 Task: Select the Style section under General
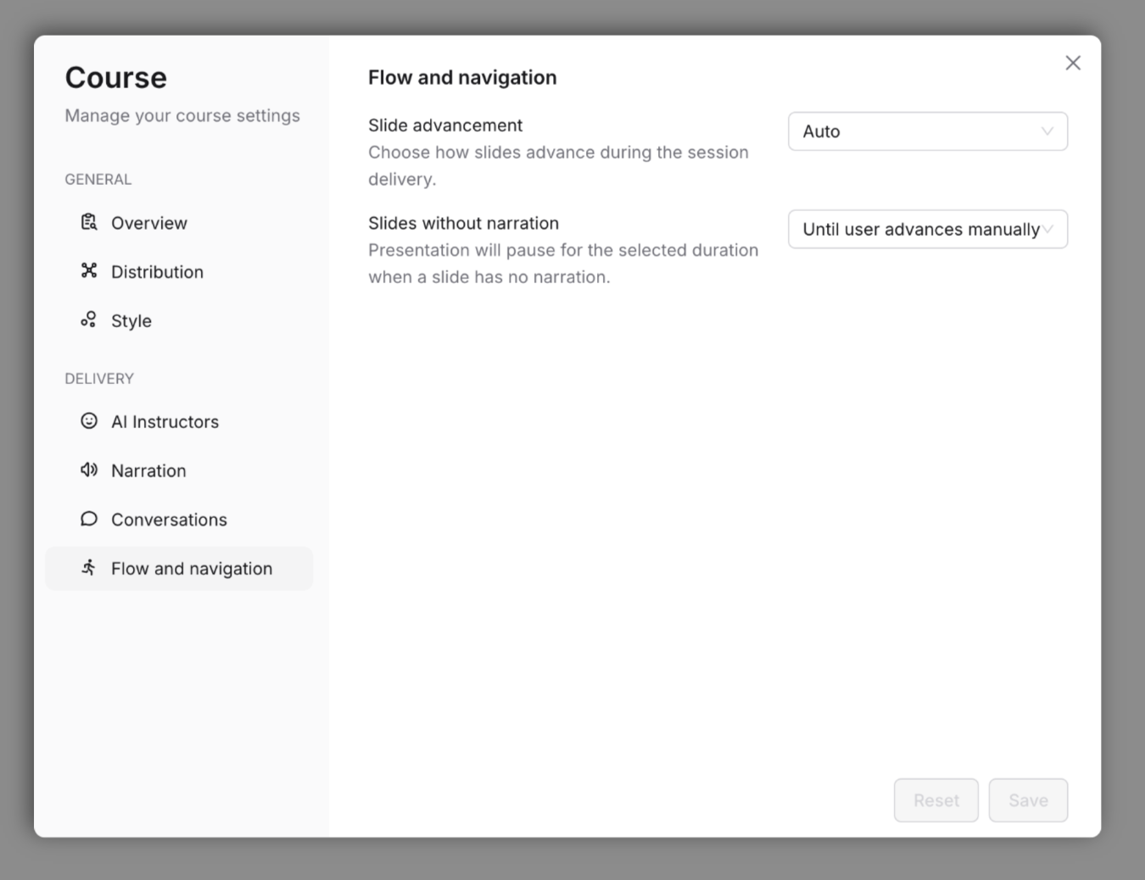(x=131, y=320)
